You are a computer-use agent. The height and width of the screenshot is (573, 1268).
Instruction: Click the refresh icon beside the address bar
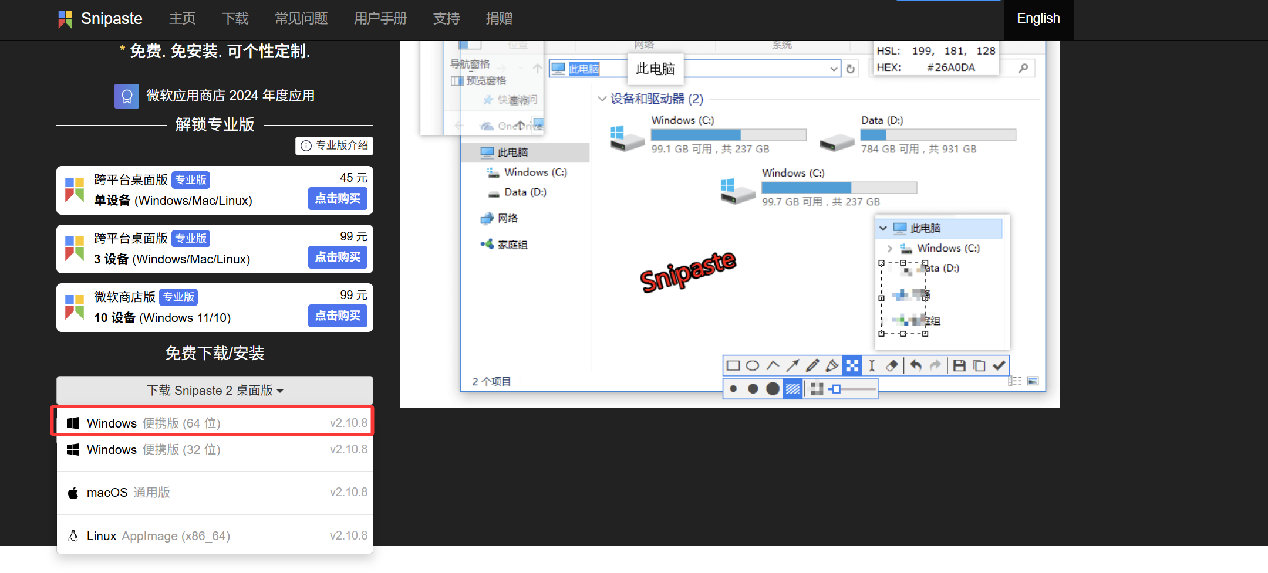(851, 69)
